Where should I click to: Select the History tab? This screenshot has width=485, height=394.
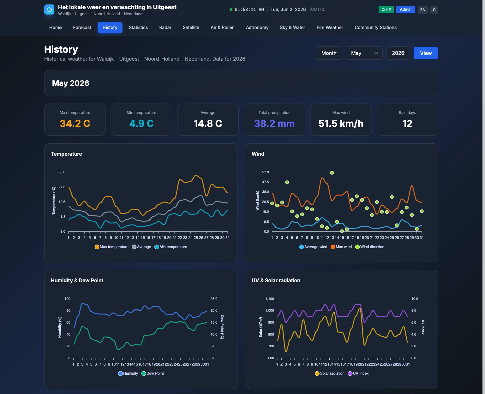point(110,27)
